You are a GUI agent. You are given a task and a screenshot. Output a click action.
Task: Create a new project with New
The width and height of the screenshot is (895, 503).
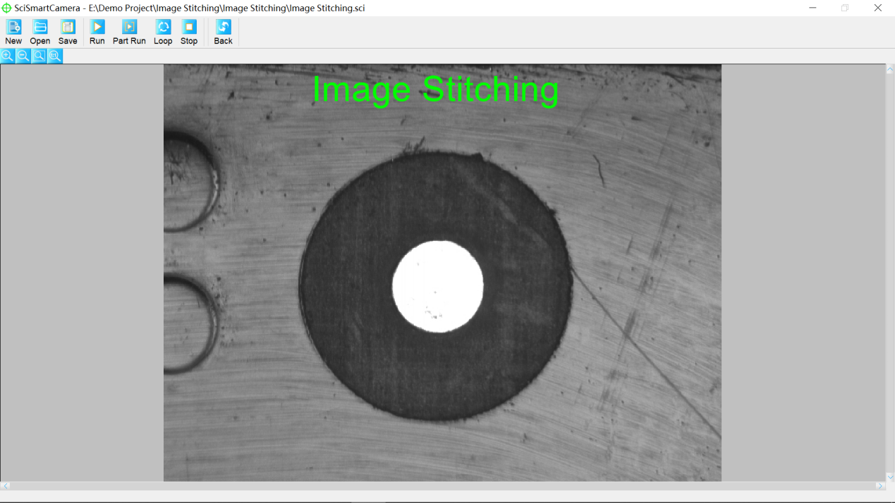(x=13, y=32)
